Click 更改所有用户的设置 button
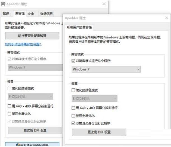Screen dimensions: 171x147 pyautogui.click(x=32, y=144)
